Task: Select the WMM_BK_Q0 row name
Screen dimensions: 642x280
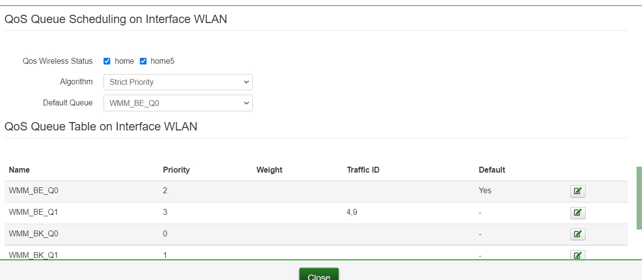Action: point(33,234)
